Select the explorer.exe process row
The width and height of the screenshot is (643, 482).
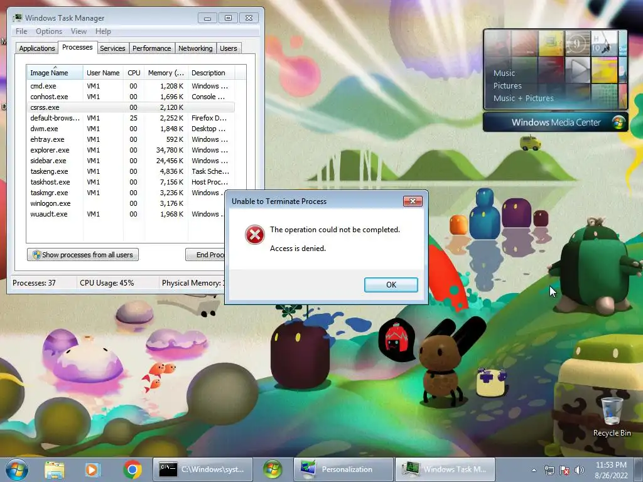131,150
